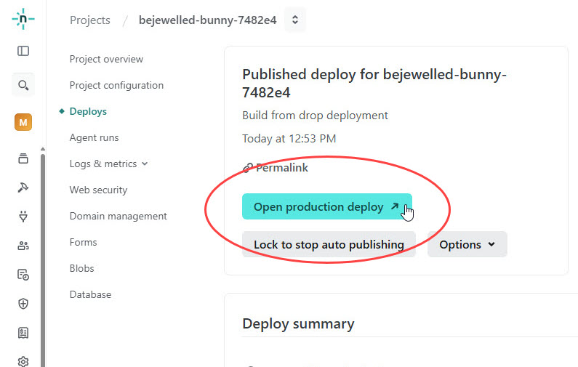Click 'Today at 12:53 PM' timestamp

click(x=289, y=139)
